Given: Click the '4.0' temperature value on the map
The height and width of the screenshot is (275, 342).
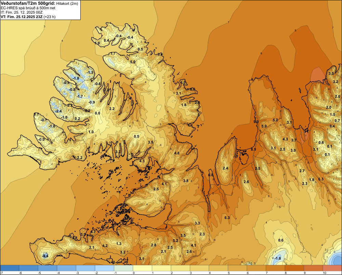Looking at the screenshot, I should point(183,82).
